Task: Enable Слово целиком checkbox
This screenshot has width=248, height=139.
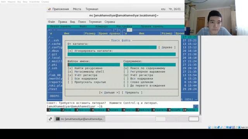Action: coord(126,82)
